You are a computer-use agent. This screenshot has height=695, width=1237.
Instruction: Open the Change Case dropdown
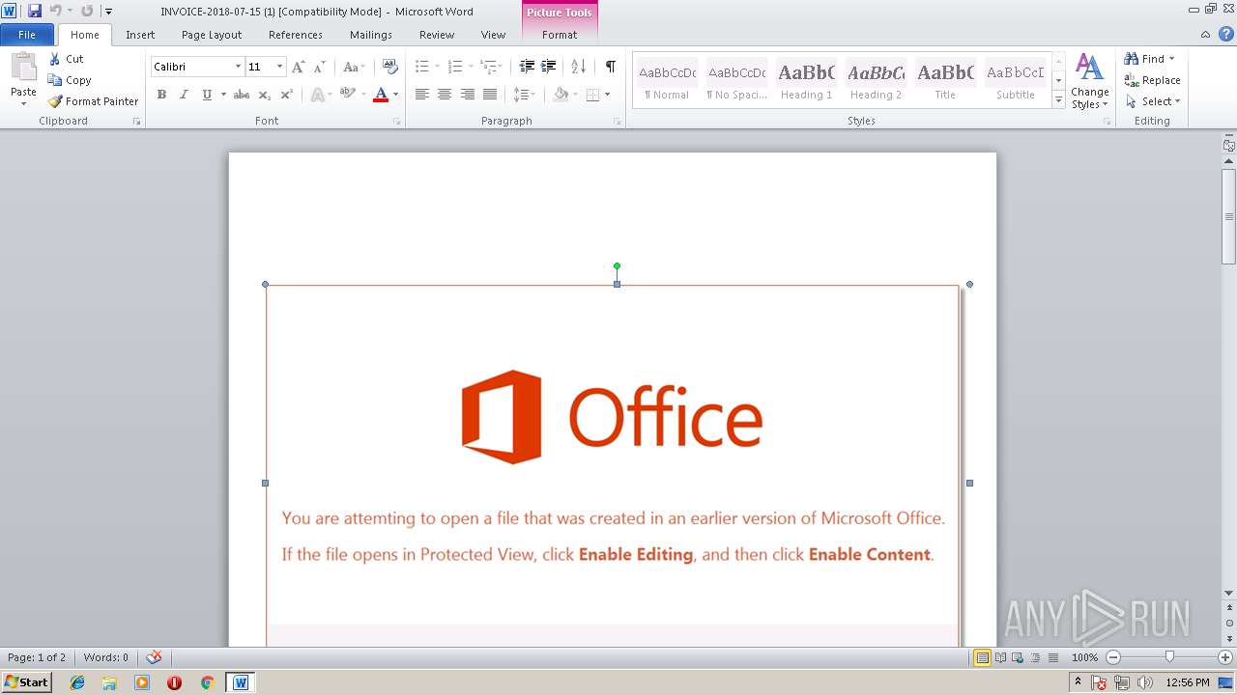(354, 67)
